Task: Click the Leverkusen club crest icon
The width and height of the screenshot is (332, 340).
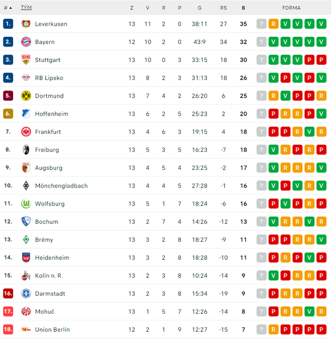Action: coord(26,24)
